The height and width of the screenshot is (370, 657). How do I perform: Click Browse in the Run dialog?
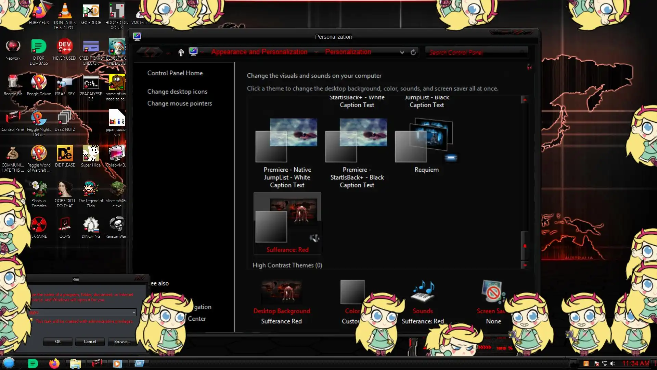click(x=122, y=342)
